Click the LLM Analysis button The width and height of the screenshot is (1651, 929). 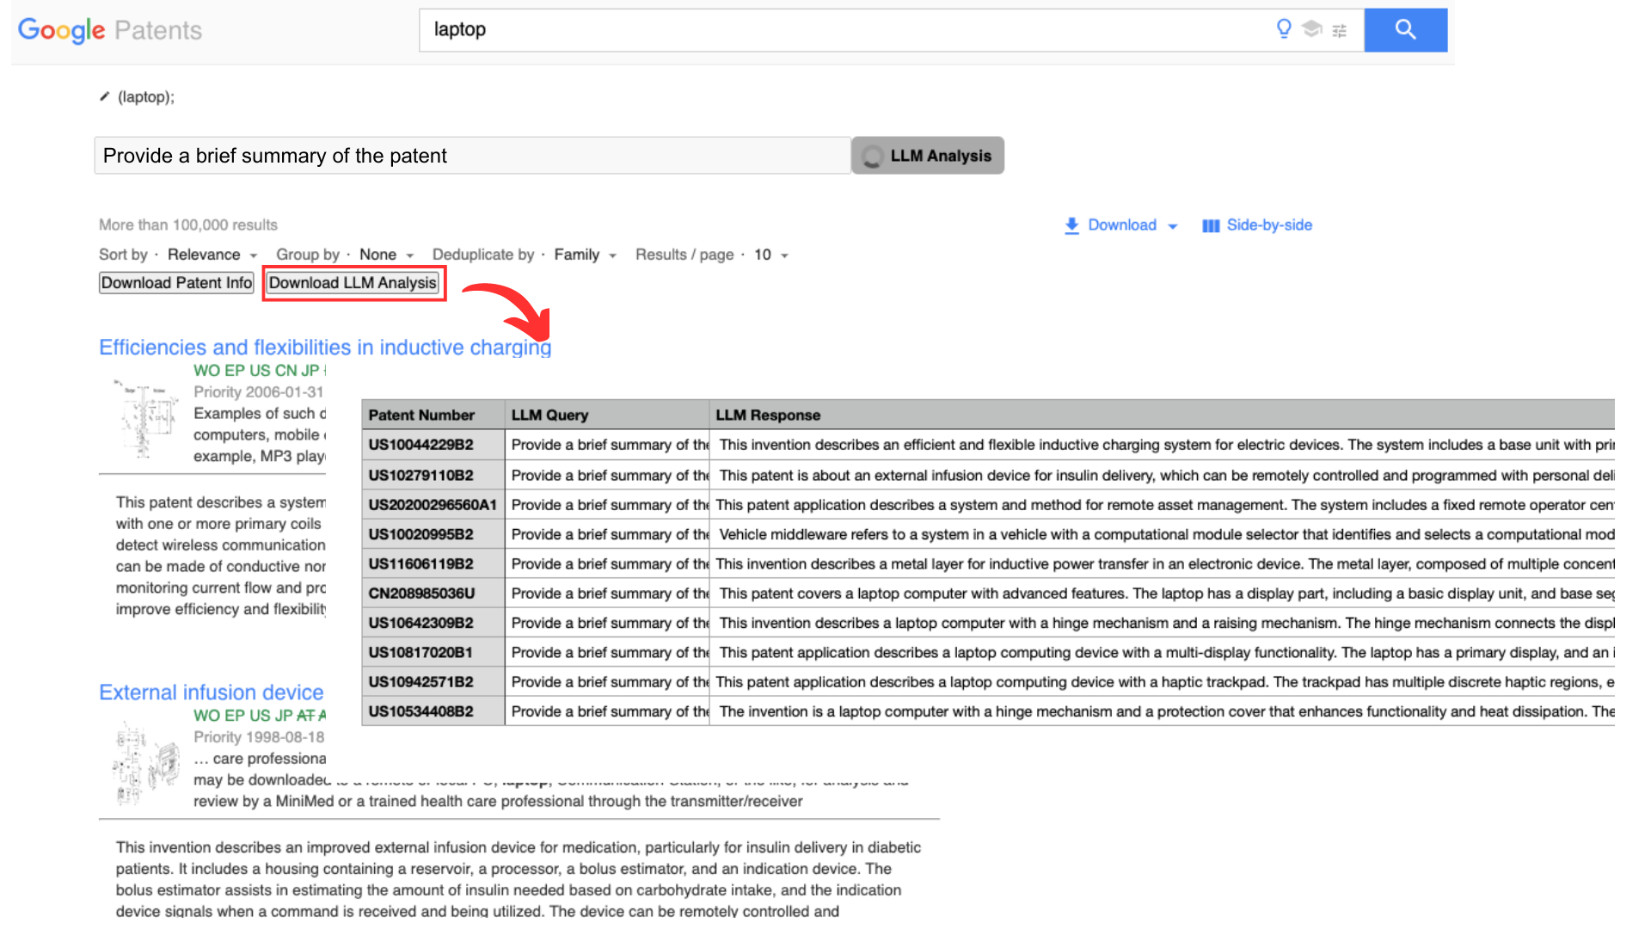(928, 156)
